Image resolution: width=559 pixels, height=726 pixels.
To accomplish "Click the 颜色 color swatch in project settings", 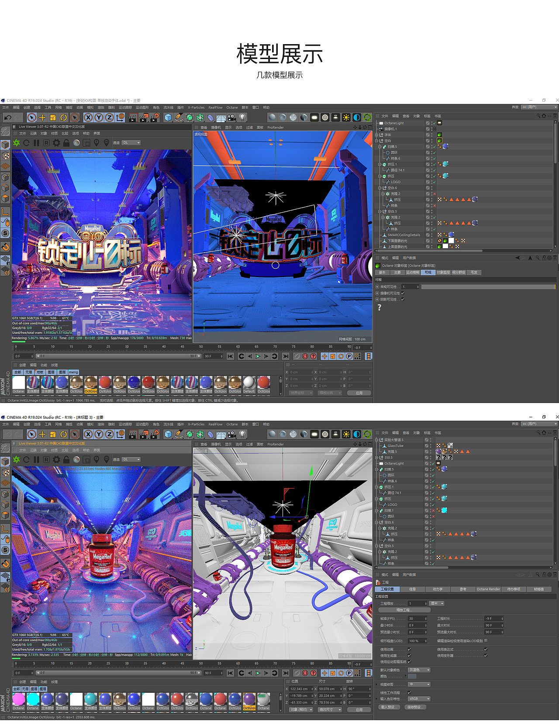I will [x=412, y=677].
